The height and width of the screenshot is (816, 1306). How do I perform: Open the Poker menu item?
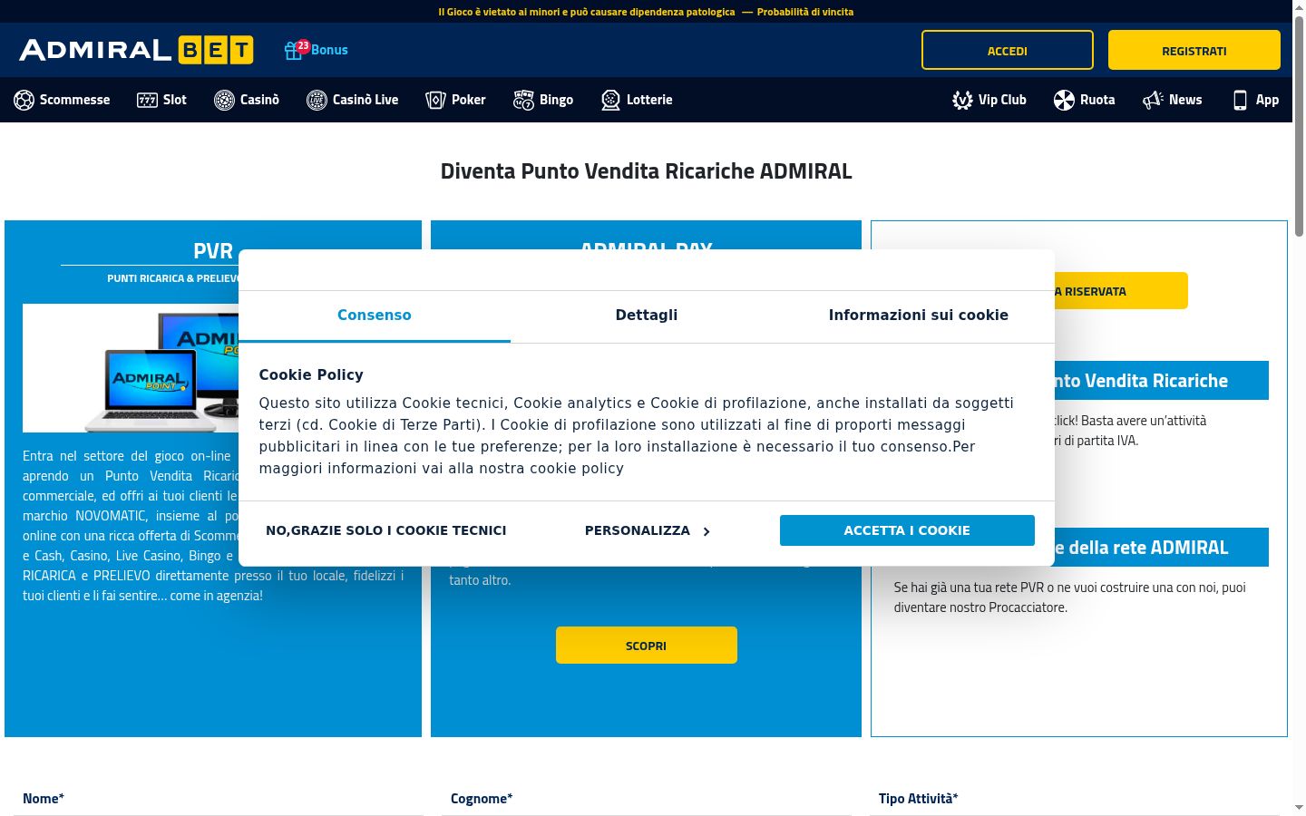coord(455,100)
